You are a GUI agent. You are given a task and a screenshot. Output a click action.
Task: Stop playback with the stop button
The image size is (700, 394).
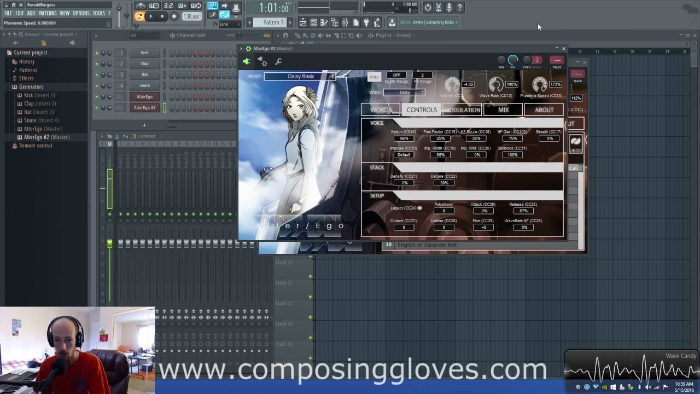pyautogui.click(x=162, y=16)
